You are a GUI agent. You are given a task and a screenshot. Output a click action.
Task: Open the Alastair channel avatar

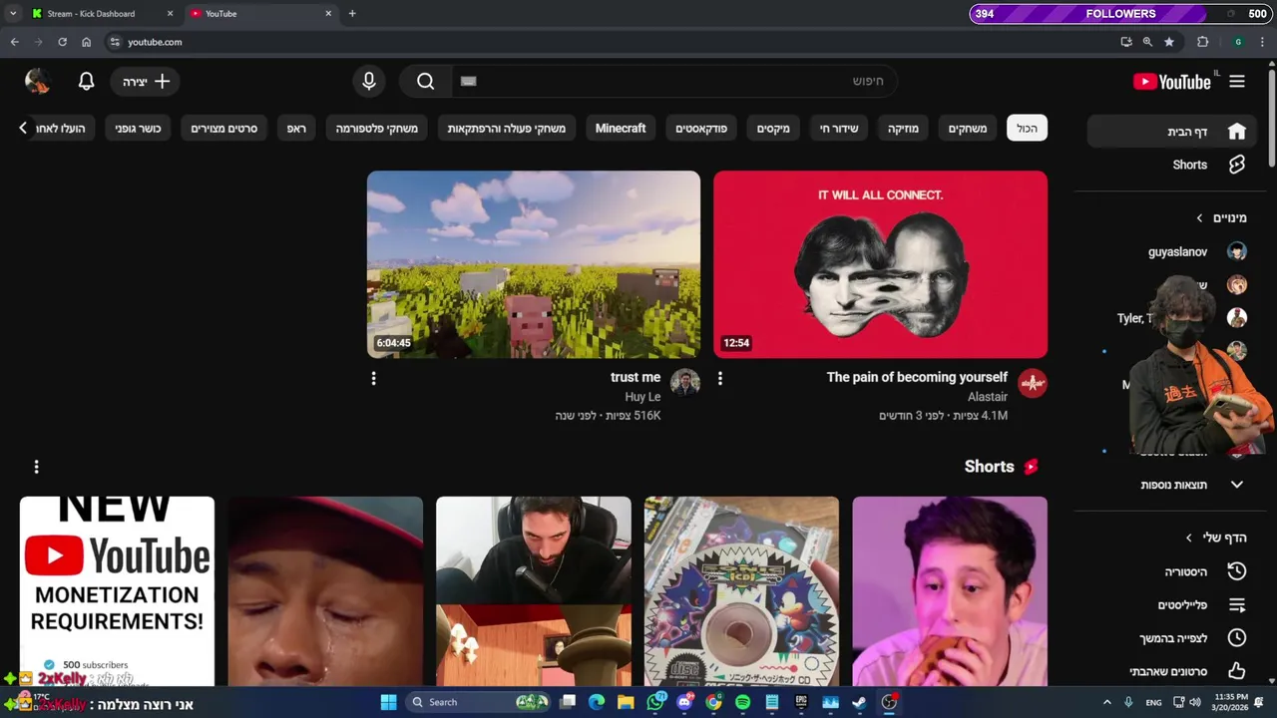1033,383
